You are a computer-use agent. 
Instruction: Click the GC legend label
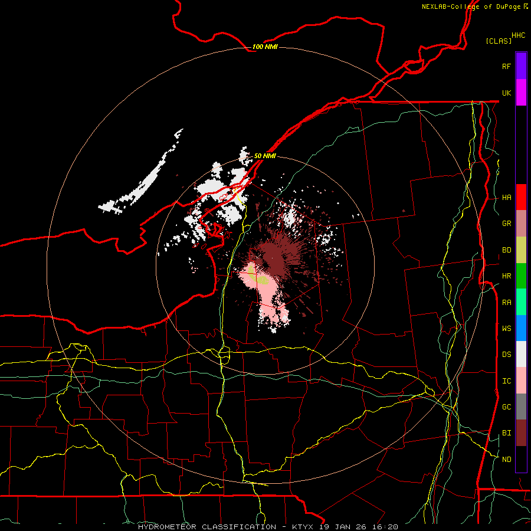[x=506, y=407]
